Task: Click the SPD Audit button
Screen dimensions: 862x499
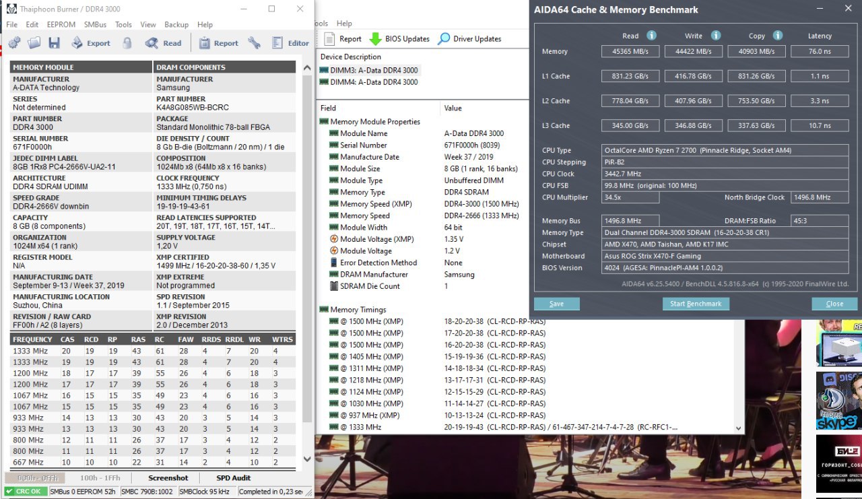Action: (233, 478)
